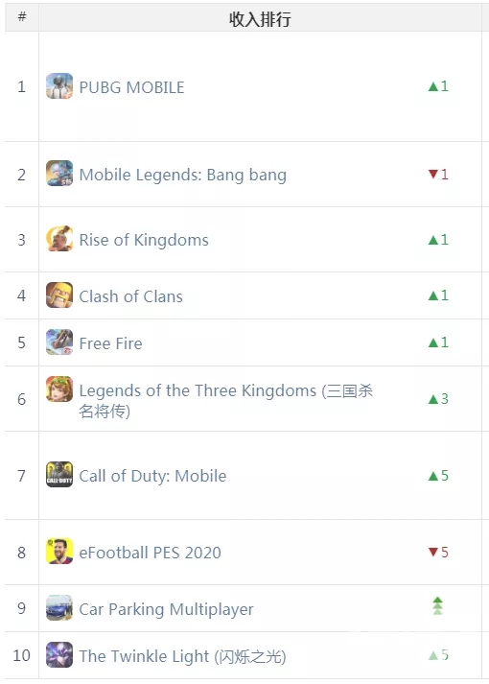489x684 pixels.
Task: Click the green up-3 rank change indicator
Action: pyautogui.click(x=438, y=399)
